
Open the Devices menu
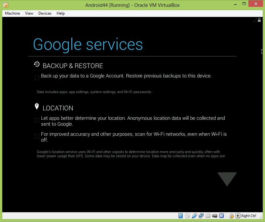[x=45, y=13]
